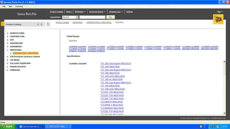
Task: Select AGRICULTURAL tree item
Action: click(17, 33)
